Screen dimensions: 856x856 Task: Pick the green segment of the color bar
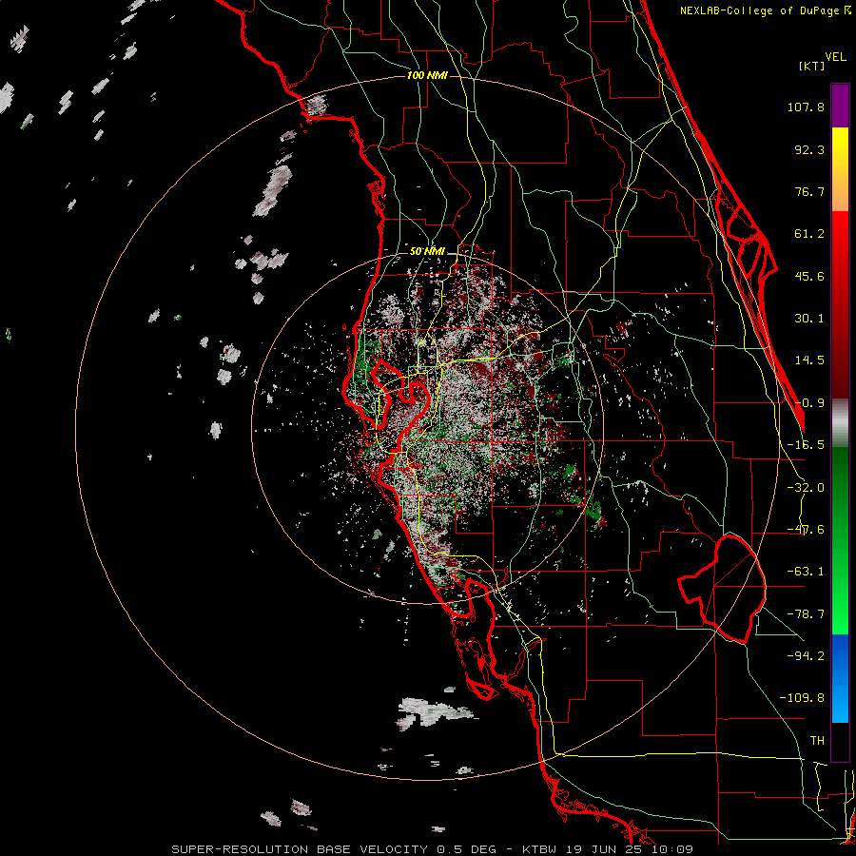[840, 540]
